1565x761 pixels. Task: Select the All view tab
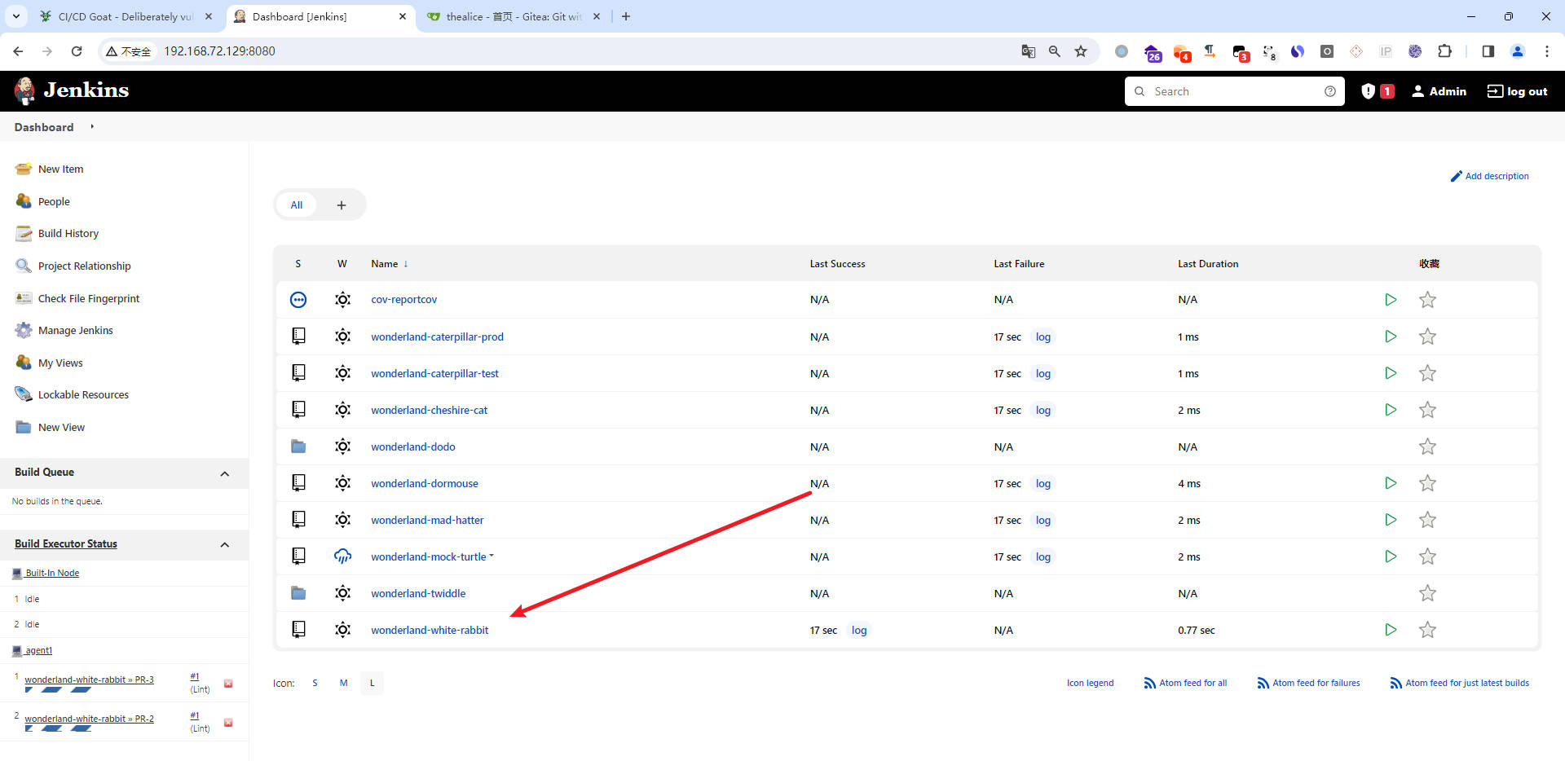coord(297,205)
